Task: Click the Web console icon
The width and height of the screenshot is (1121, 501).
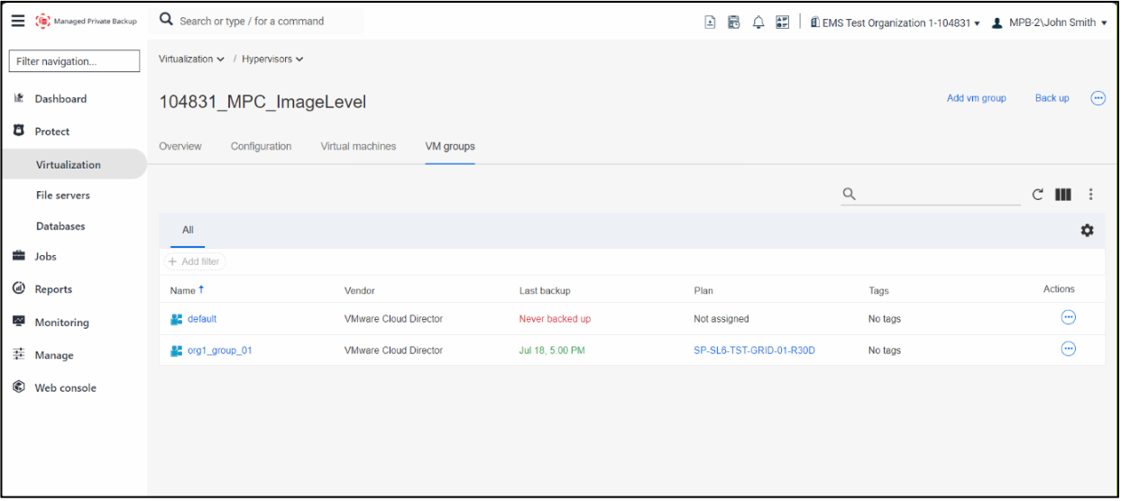Action: point(18,387)
